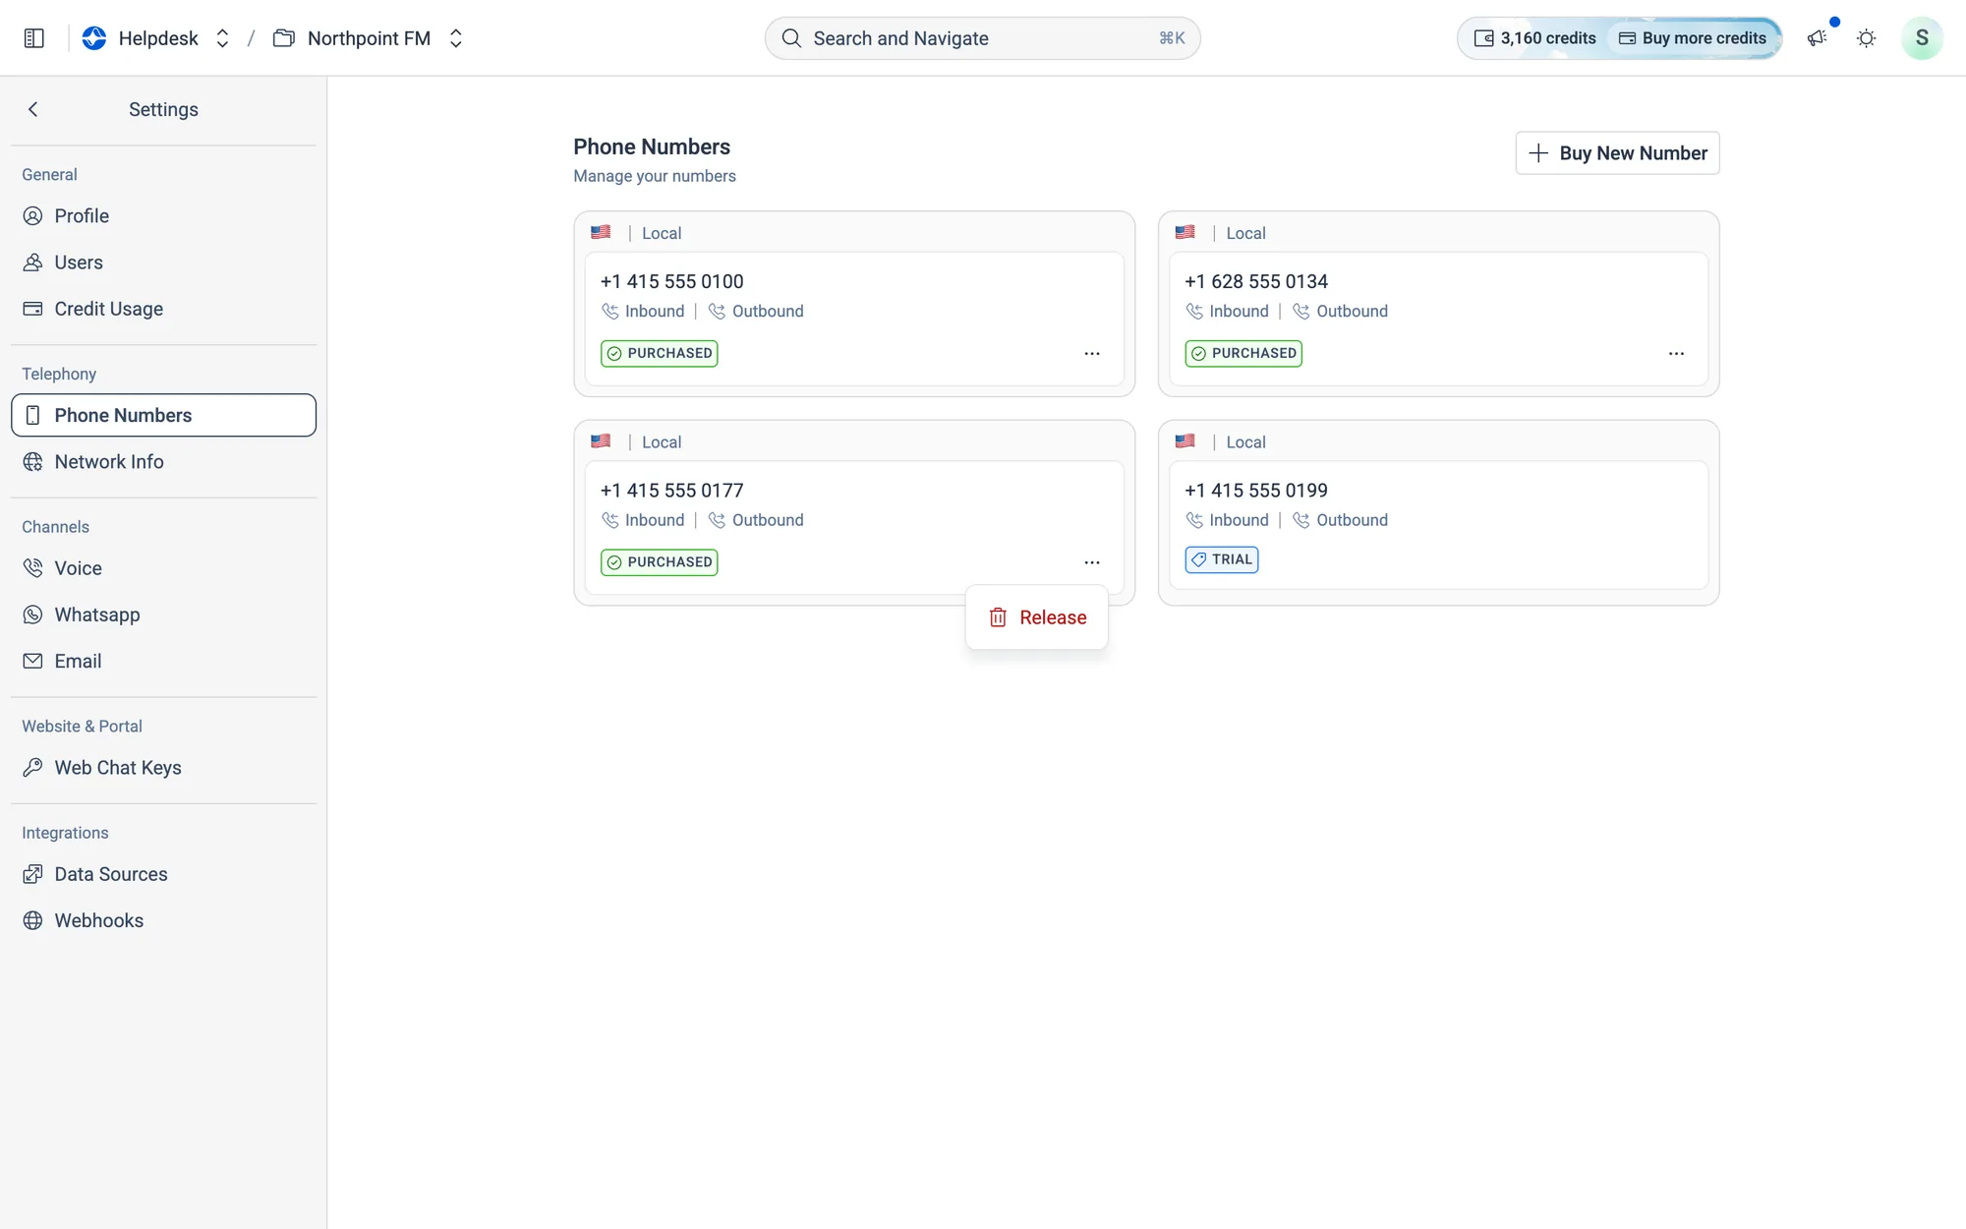Viewport: 1966px width, 1229px height.
Task: Click the 3,160 credits balance
Action: [1534, 38]
